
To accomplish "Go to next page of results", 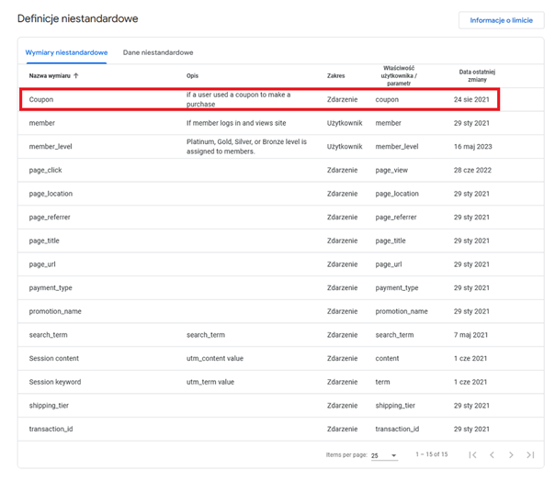I will click(511, 455).
